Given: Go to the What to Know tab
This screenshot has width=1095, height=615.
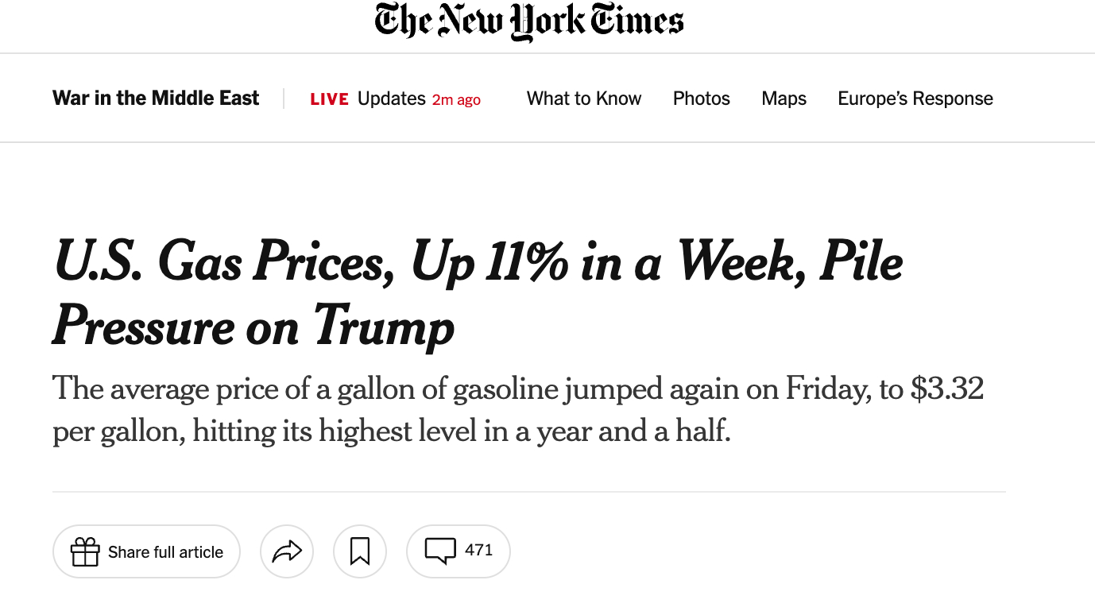Looking at the screenshot, I should coord(584,99).
